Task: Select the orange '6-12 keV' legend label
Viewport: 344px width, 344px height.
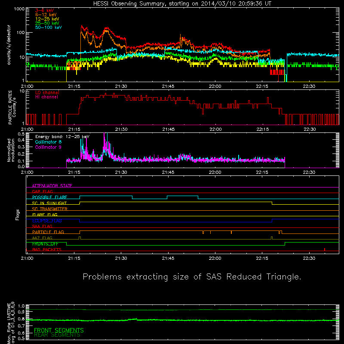Action: point(46,15)
